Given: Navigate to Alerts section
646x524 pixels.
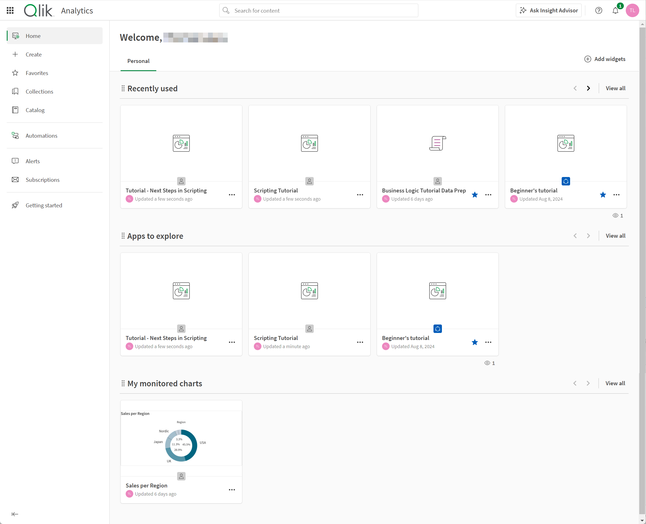Looking at the screenshot, I should (x=31, y=161).
